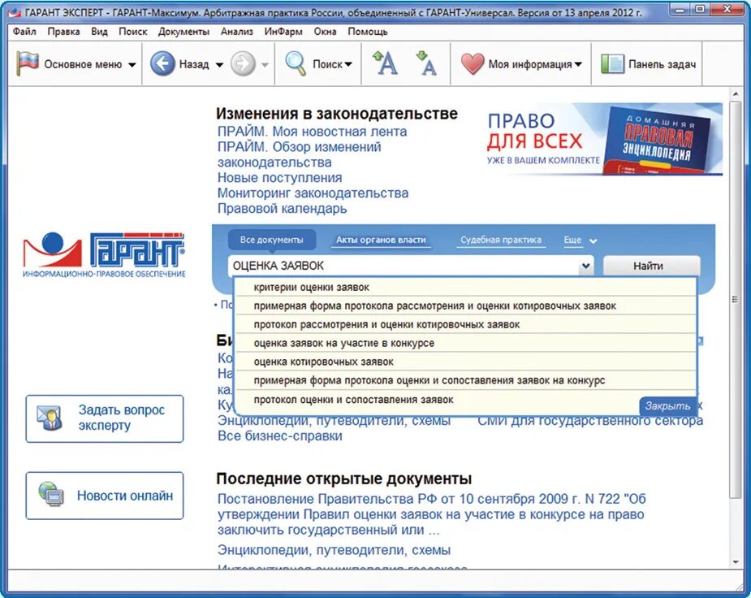Open the search query history dropdown arrow
Image resolution: width=751 pixels, height=598 pixels.
[585, 266]
